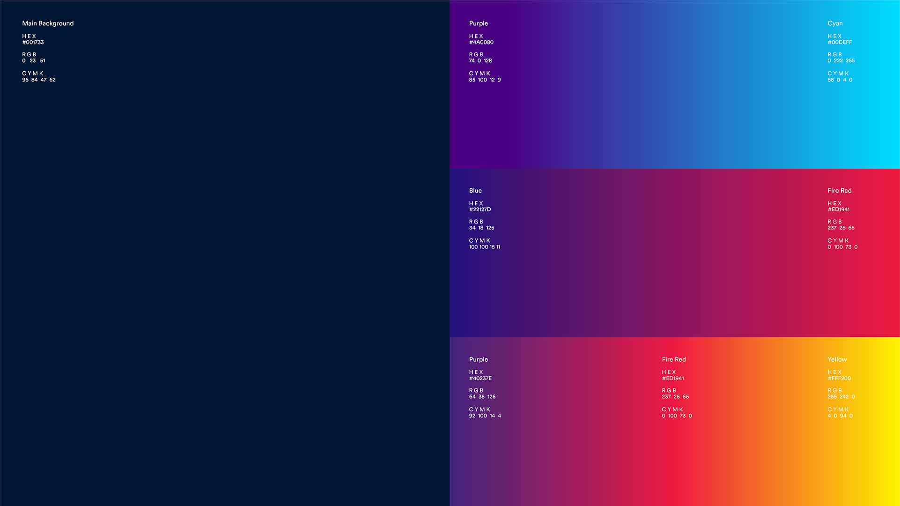Click the HEX label above #40237E
Screen dimensions: 900x506
click(476, 372)
